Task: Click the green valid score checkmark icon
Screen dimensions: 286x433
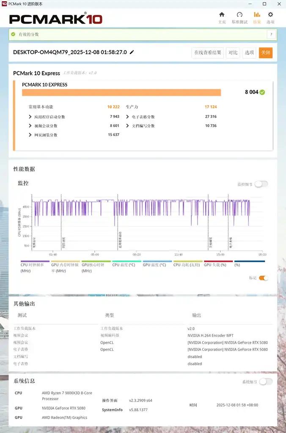Action: (13, 34)
